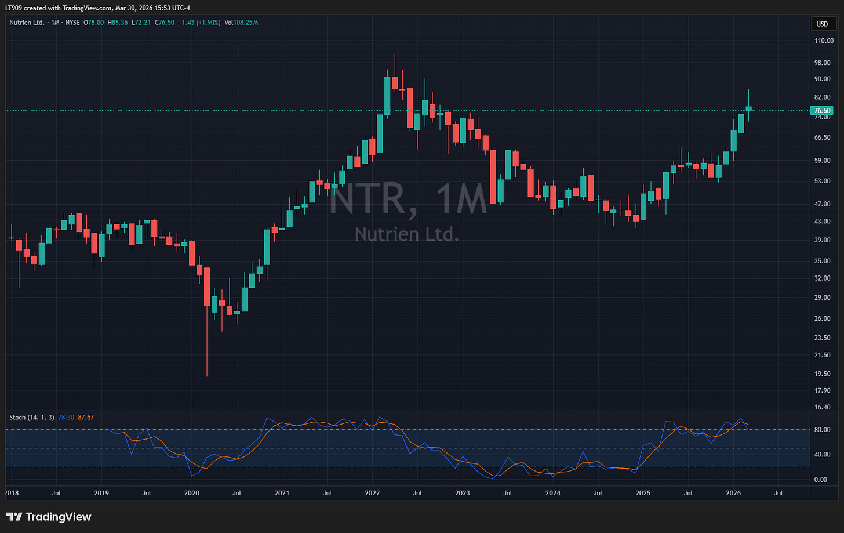The height and width of the screenshot is (533, 844).
Task: Click the '110.00' price axis label
Action: (823, 41)
